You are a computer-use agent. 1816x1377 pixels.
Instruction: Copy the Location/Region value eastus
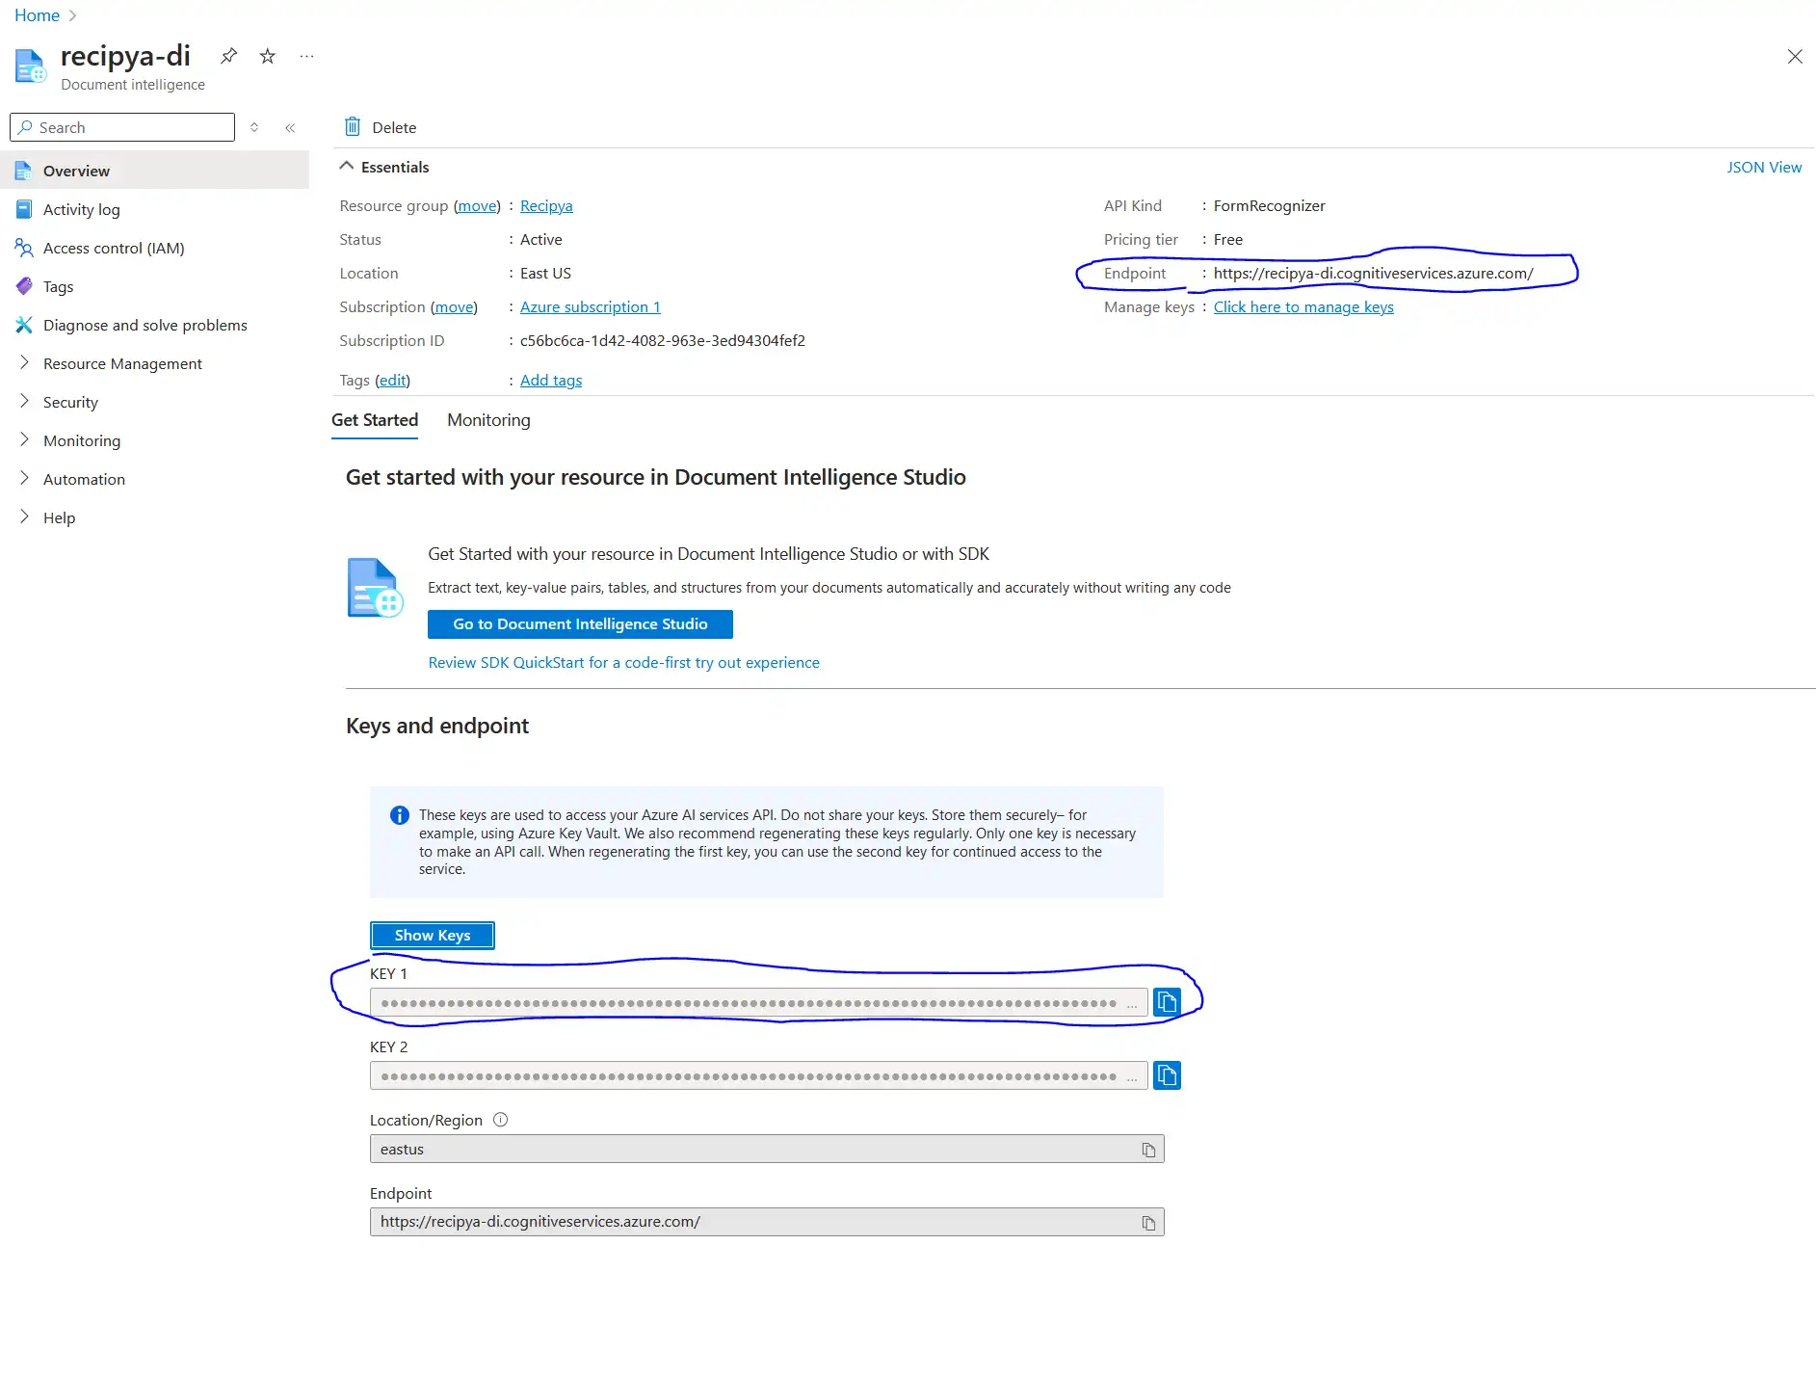1148,1150
